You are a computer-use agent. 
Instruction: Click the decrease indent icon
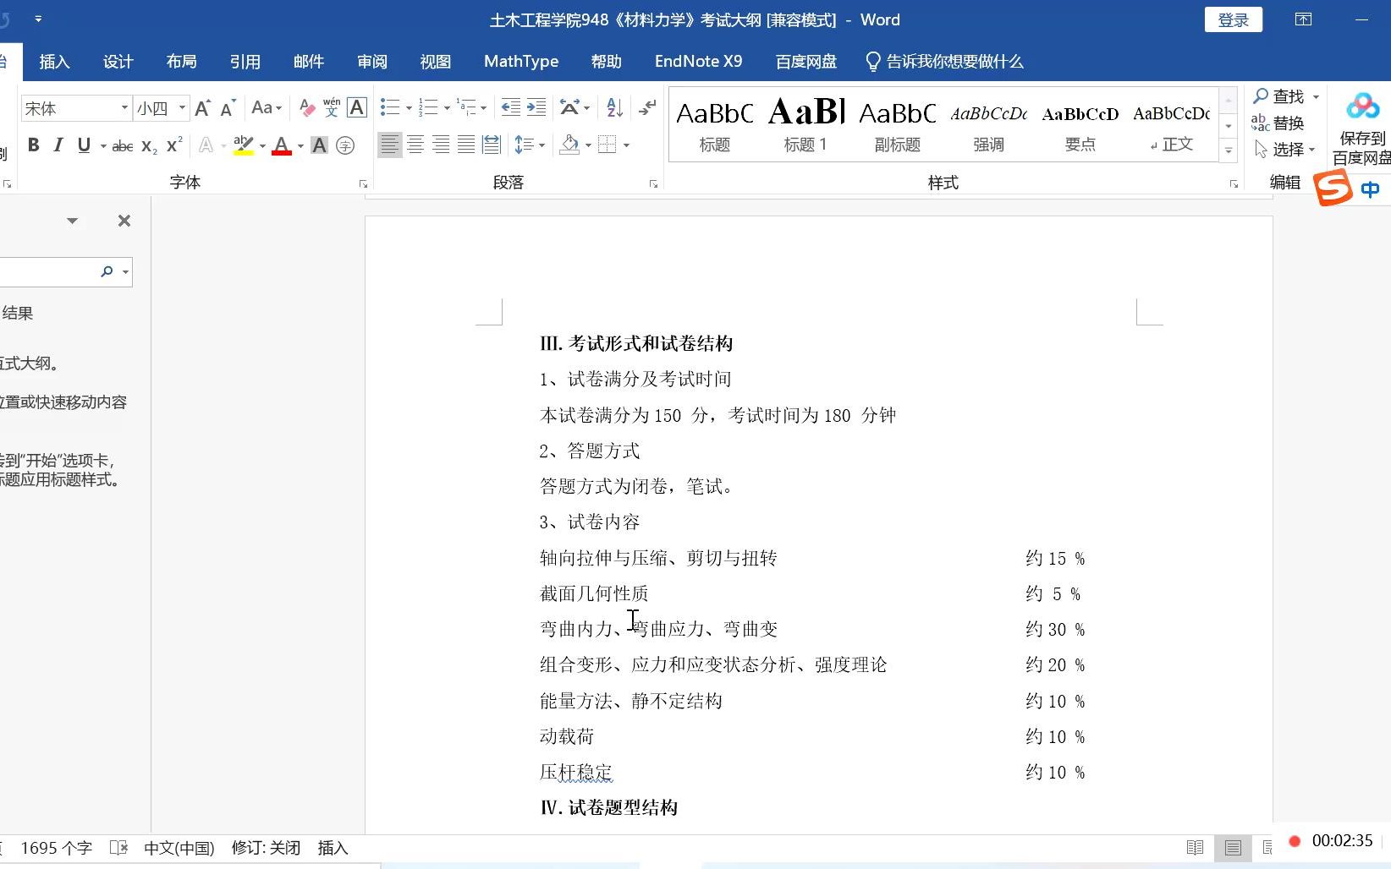(511, 107)
